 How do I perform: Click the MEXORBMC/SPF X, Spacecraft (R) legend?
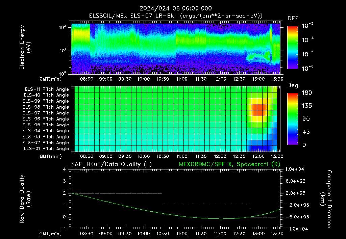[229, 164]
